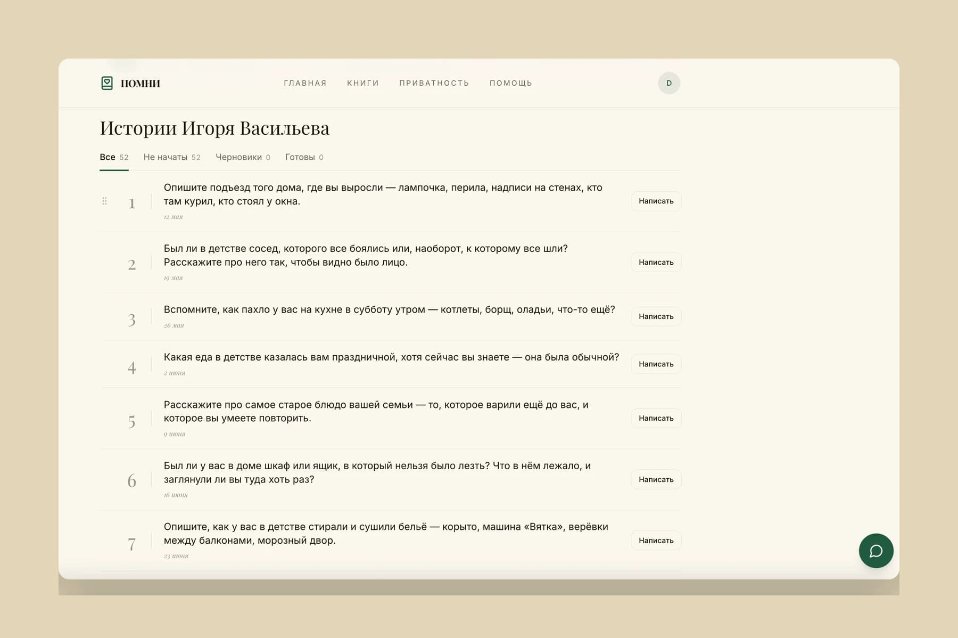Click Написать for the кухня smell question

pyautogui.click(x=656, y=316)
